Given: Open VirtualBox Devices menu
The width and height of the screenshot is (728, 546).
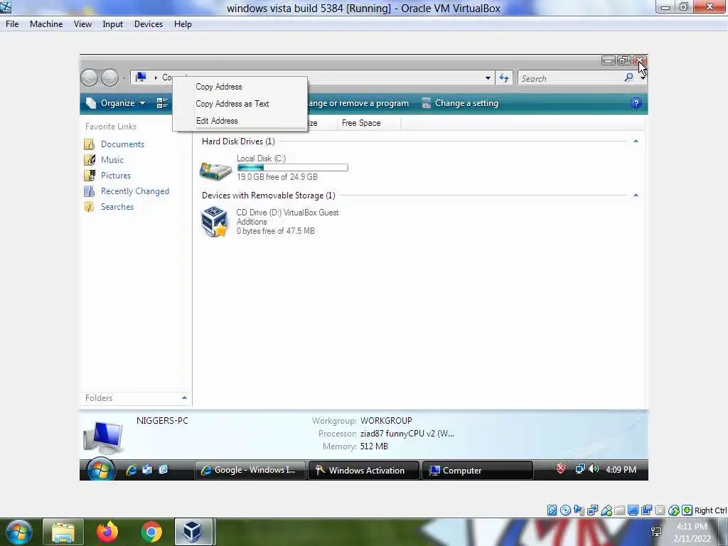Looking at the screenshot, I should (149, 24).
